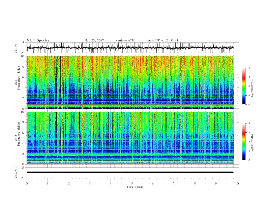This screenshot has width=267, height=206.
Task: Click inside the ch.1 spectrogram panel
Action: click(130, 82)
